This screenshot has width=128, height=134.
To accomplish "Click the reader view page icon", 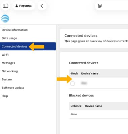I will click(100, 6).
